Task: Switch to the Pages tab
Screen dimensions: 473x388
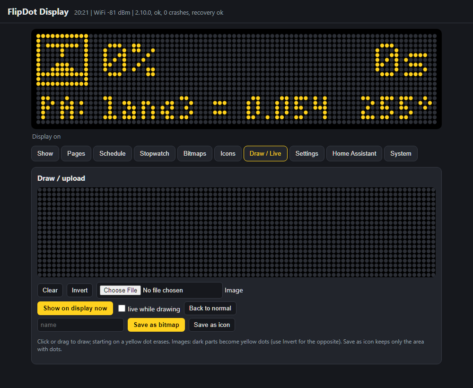Action: coord(76,154)
